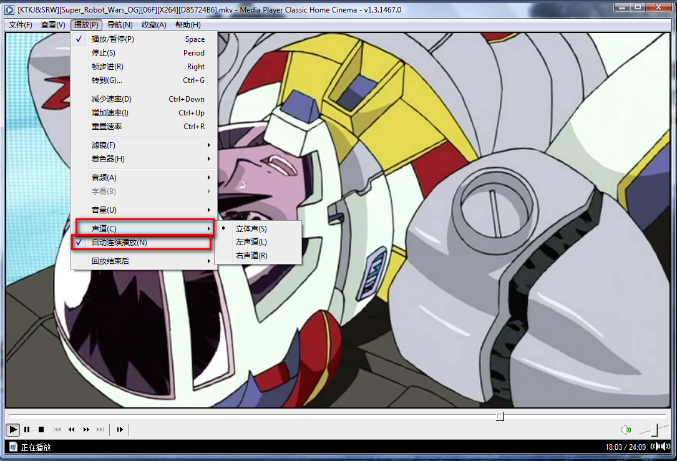Click the rewind (decrease speed) icon
677x461 pixels.
tap(72, 429)
